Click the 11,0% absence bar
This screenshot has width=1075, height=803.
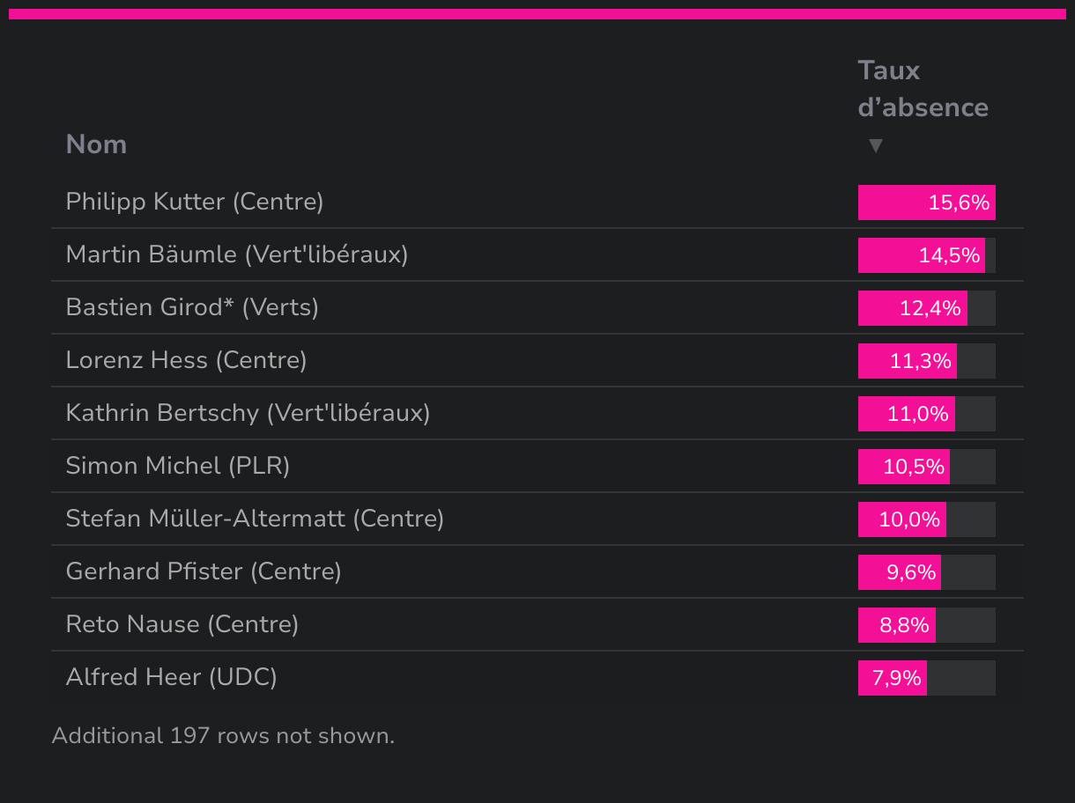(907, 414)
